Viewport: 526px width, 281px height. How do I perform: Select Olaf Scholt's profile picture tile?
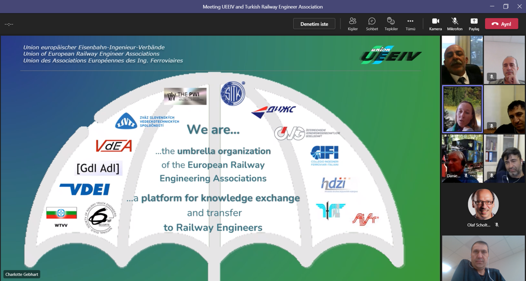pyautogui.click(x=483, y=204)
